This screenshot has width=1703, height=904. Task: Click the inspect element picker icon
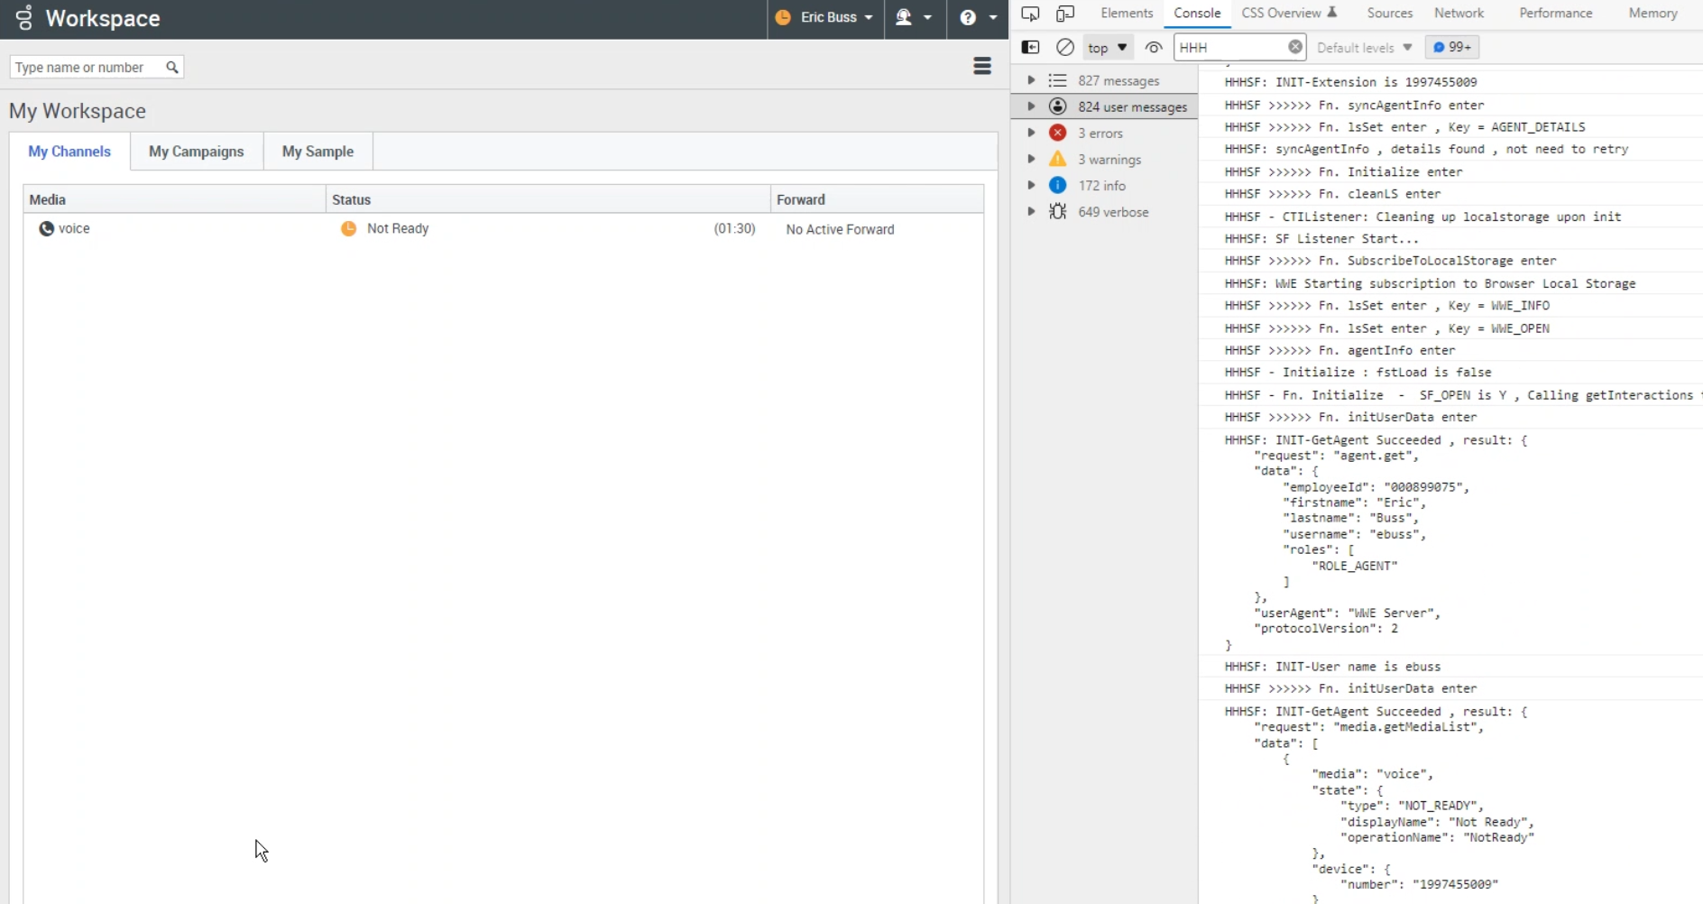pyautogui.click(x=1030, y=14)
